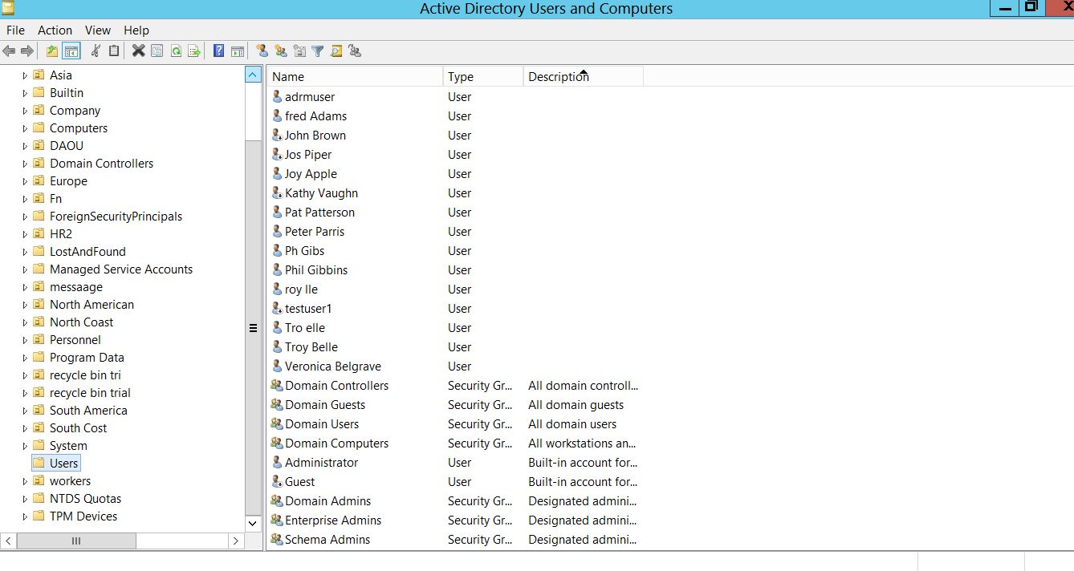Click the tree pane's scroll down arrow

click(x=253, y=523)
